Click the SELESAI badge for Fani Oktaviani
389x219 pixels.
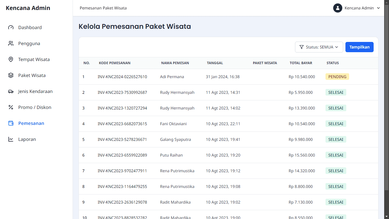coord(336,124)
